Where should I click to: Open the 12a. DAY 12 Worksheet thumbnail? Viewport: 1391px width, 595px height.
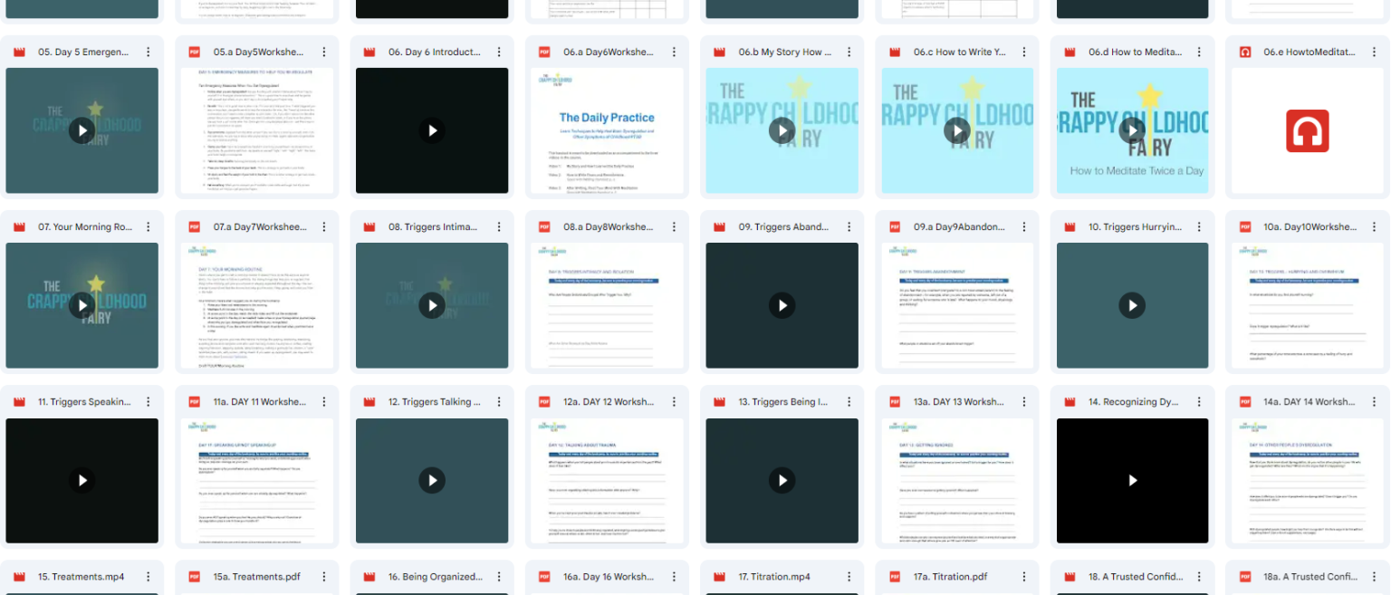click(607, 480)
